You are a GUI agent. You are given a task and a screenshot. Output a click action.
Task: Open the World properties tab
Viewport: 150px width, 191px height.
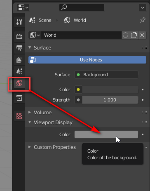pos(19,83)
